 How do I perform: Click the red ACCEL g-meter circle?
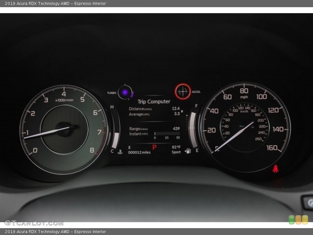(x=183, y=92)
